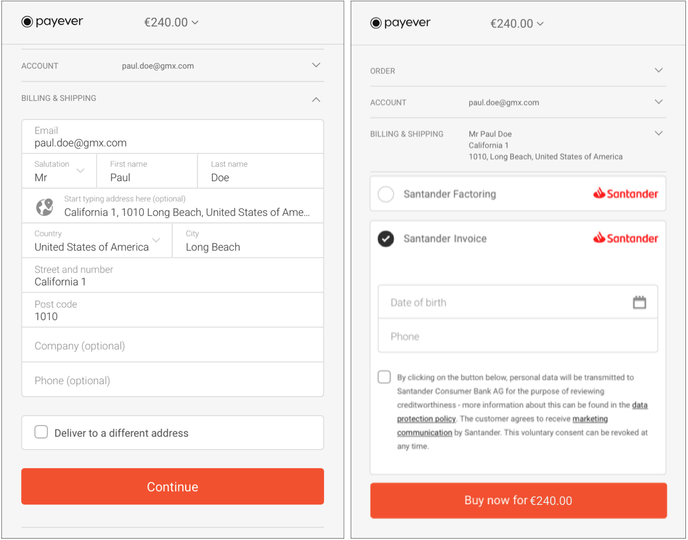Click the Company (optional) input field
Image resolution: width=688 pixels, height=540 pixels.
click(x=172, y=346)
